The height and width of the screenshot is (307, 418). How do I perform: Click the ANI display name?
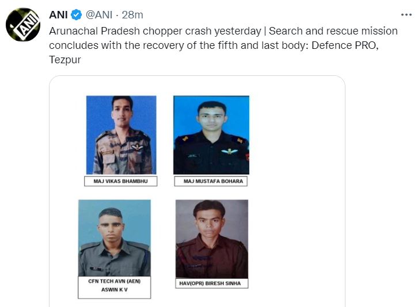point(59,14)
